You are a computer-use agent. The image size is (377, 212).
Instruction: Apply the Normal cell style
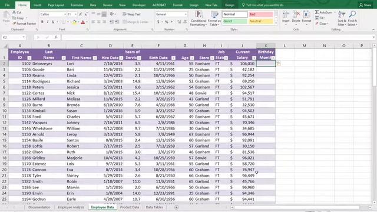(x=234, y=14)
